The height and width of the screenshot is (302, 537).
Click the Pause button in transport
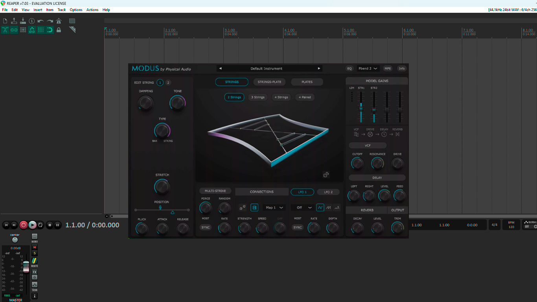57,225
